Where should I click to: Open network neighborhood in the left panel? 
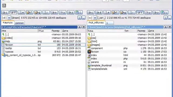pos(79,12)
